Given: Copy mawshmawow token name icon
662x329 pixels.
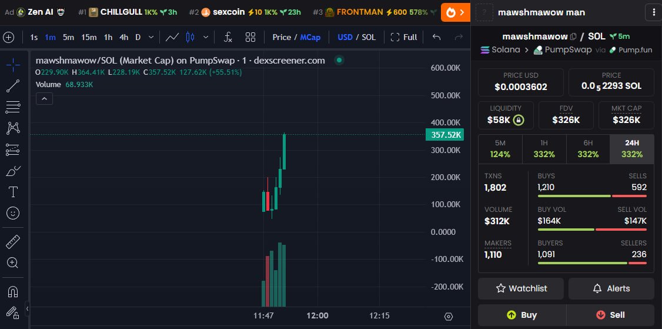Looking at the screenshot, I should click(573, 37).
